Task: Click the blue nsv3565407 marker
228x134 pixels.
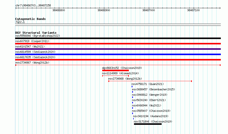Action: coord(132,113)
